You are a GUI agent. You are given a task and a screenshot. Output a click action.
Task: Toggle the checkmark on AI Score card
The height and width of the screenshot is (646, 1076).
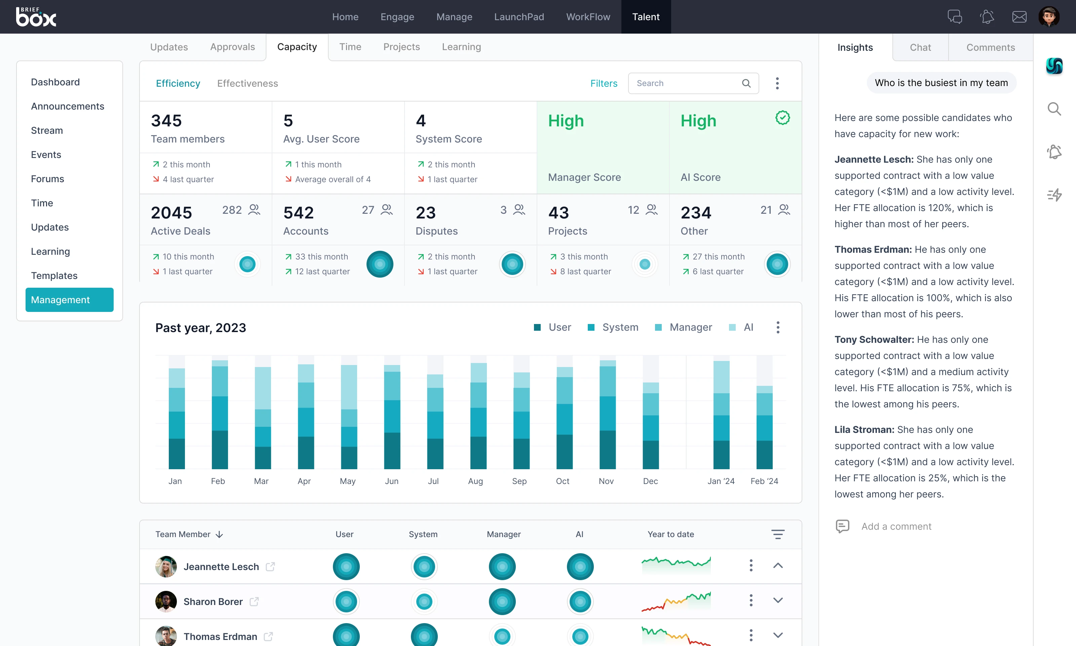click(782, 118)
